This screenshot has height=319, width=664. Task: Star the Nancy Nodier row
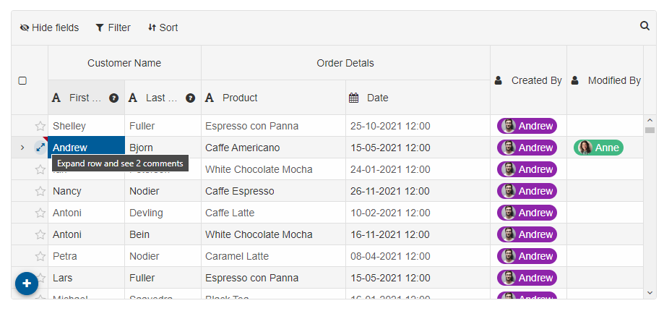[40, 191]
